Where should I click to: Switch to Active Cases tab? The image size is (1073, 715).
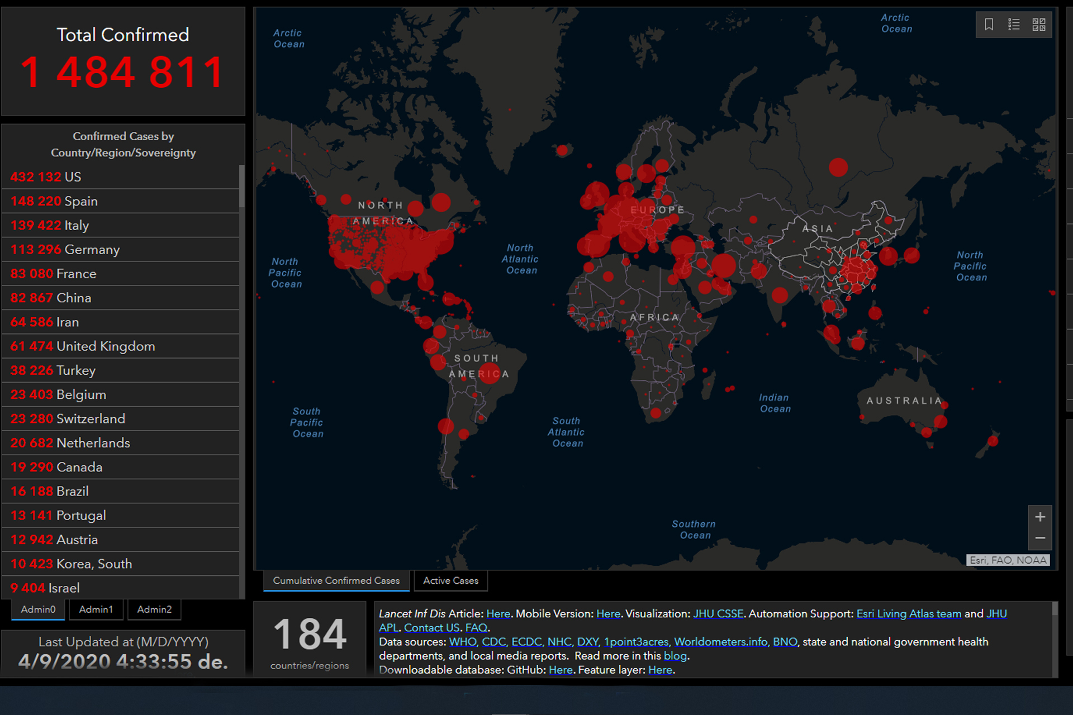[x=450, y=581]
